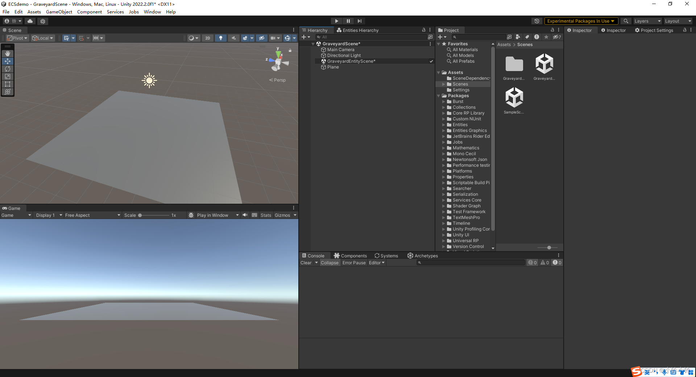Image resolution: width=696 pixels, height=377 pixels.
Task: Mute audio in Game view
Action: (245, 215)
